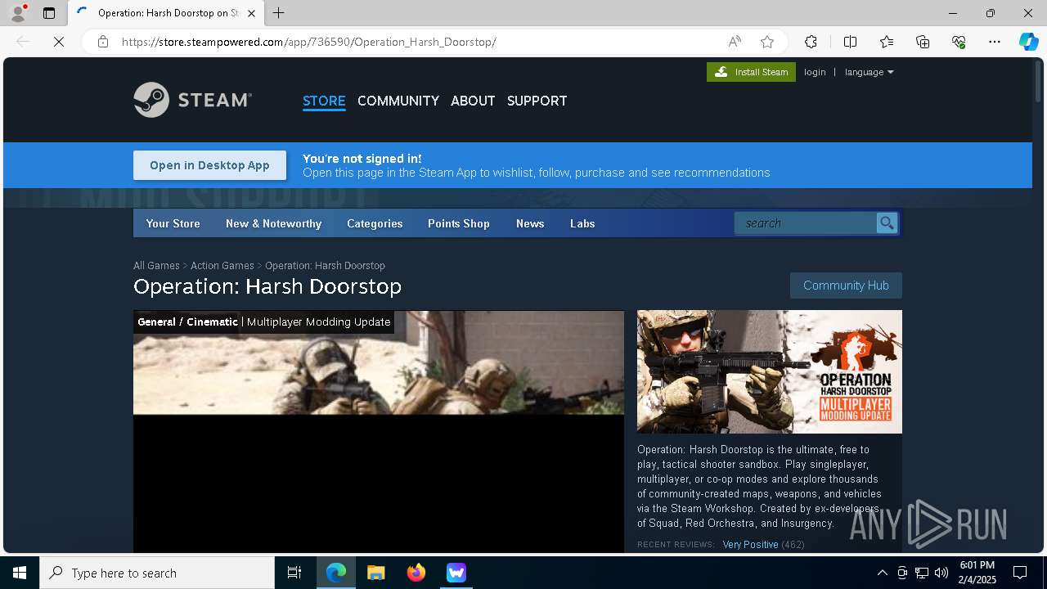Open the ABOUT page
This screenshot has height=589, width=1047.
click(x=473, y=101)
